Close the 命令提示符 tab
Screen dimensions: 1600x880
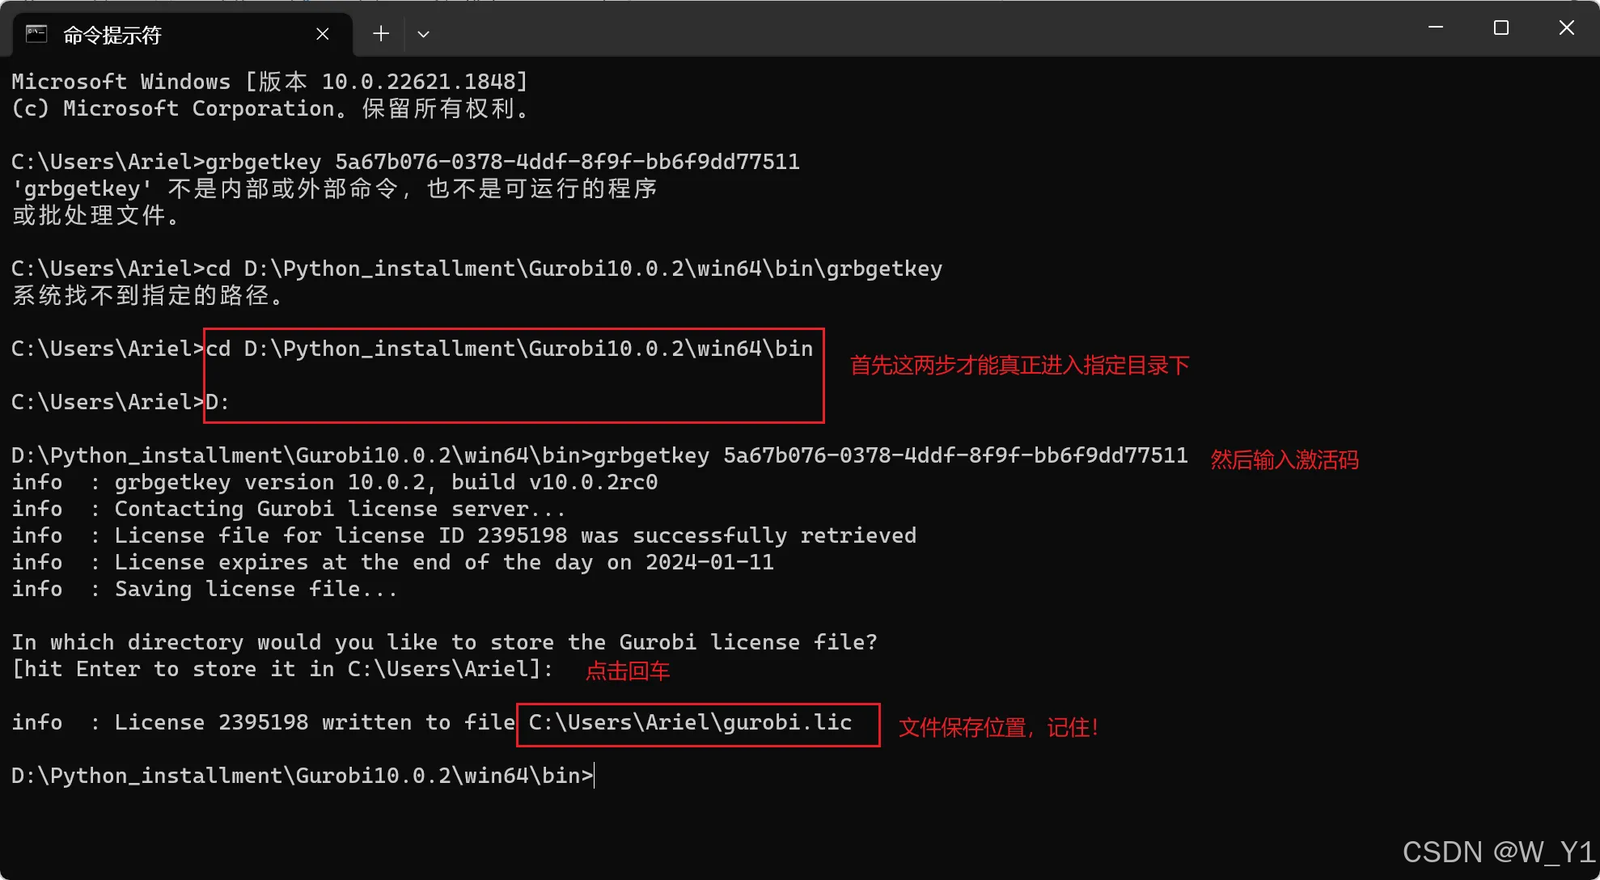[x=322, y=34]
